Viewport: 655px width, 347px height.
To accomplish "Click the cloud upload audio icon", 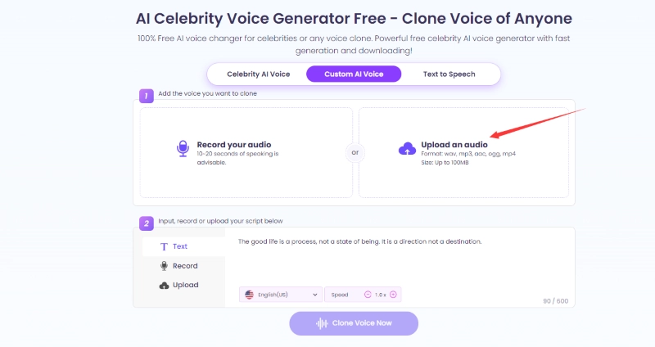I will [407, 148].
